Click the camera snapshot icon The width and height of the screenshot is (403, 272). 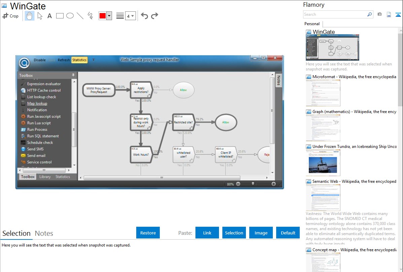(x=379, y=14)
